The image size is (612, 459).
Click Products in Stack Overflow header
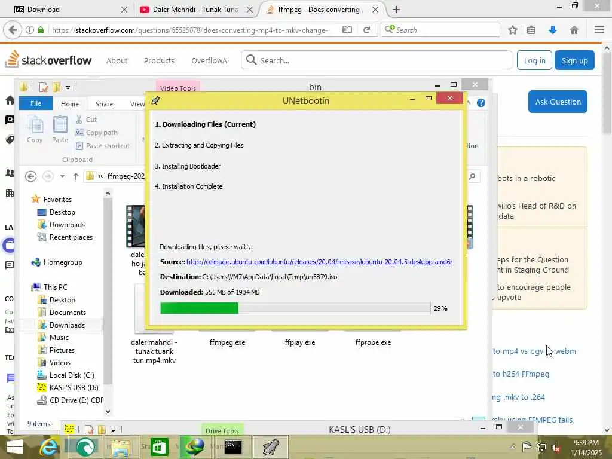tap(159, 60)
